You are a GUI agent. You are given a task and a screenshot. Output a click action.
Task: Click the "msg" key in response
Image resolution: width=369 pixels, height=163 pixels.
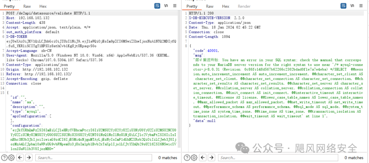(198, 55)
